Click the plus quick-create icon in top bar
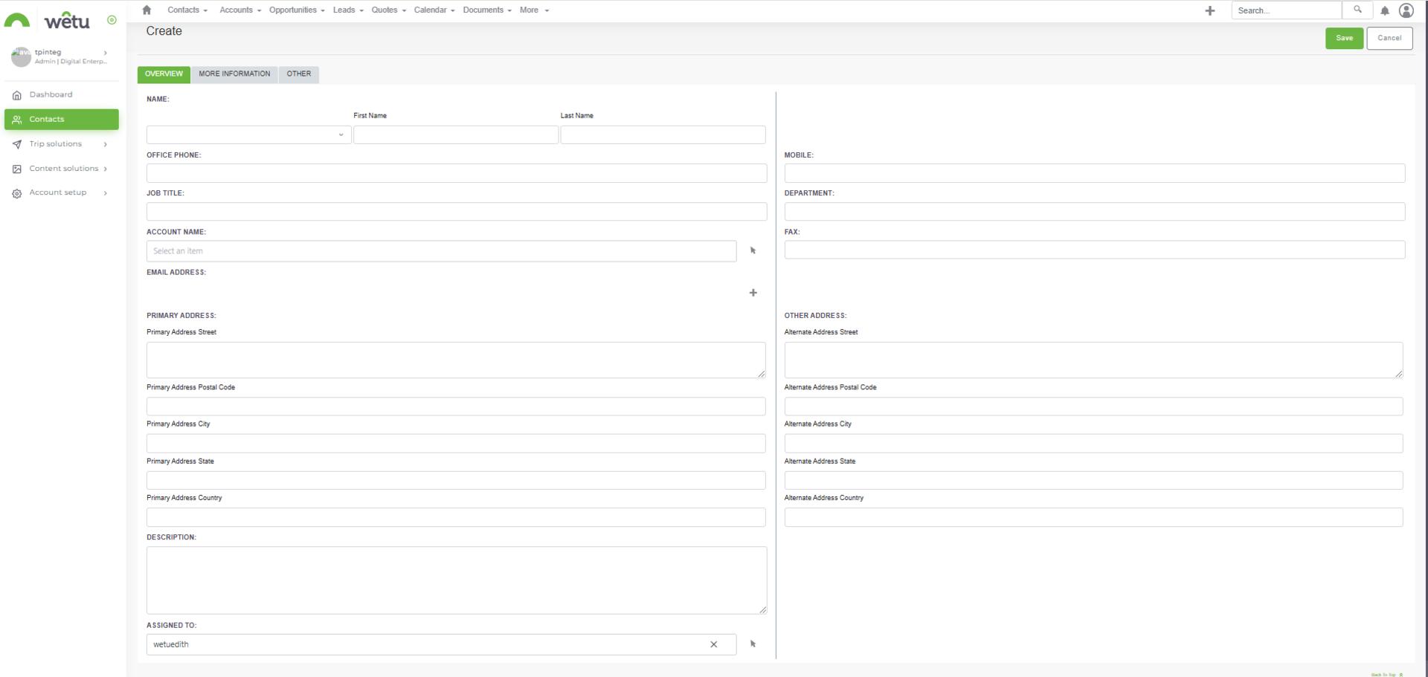Image resolution: width=1428 pixels, height=677 pixels. 1209,10
